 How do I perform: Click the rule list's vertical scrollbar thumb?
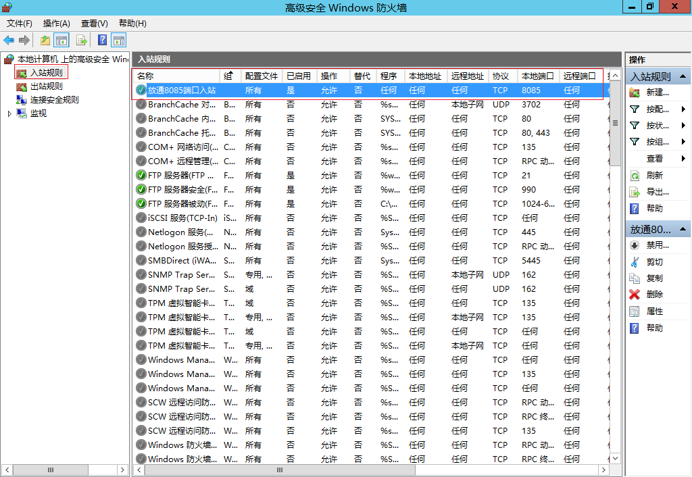tap(615, 123)
